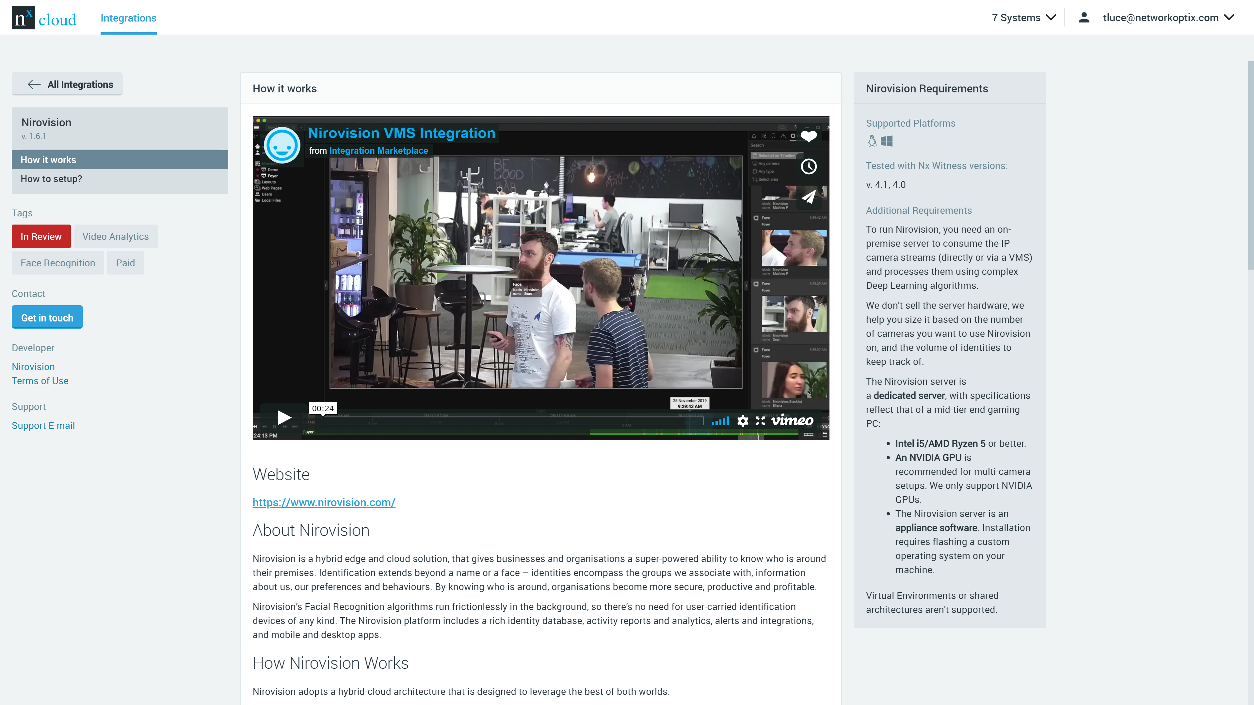
Task: Open the Nirovision VMS Integration video title link
Action: tap(402, 133)
